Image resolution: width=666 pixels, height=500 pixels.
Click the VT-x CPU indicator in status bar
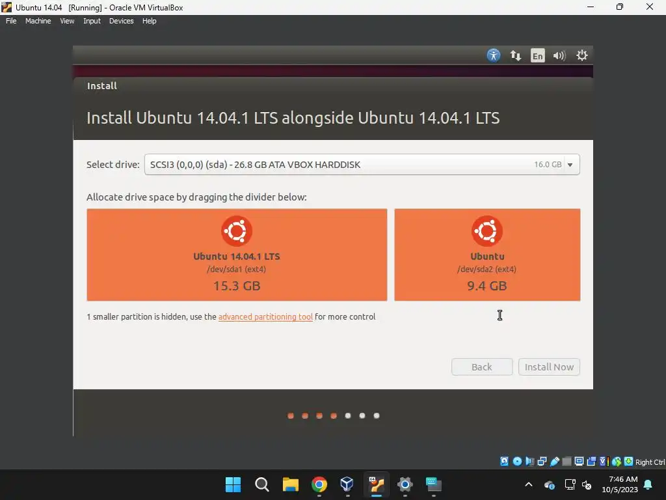click(604, 462)
